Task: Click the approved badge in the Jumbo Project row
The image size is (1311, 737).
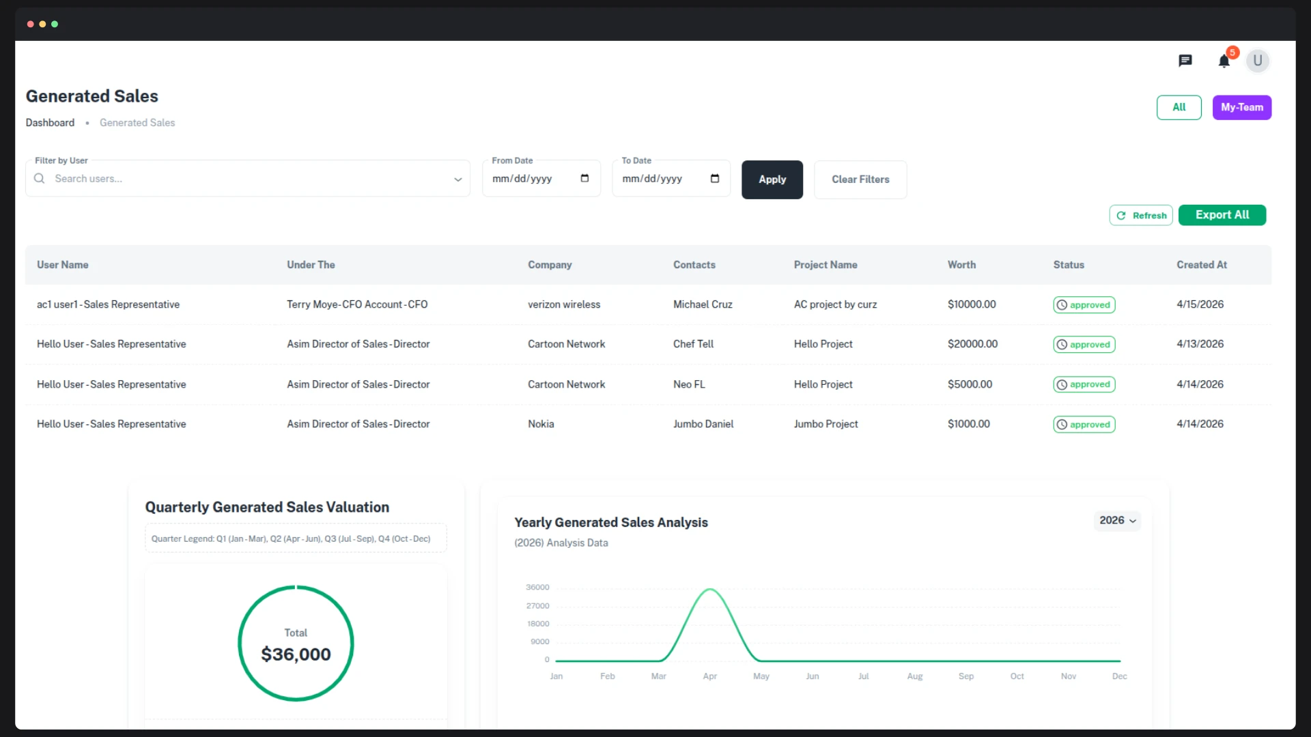Action: [1084, 424]
